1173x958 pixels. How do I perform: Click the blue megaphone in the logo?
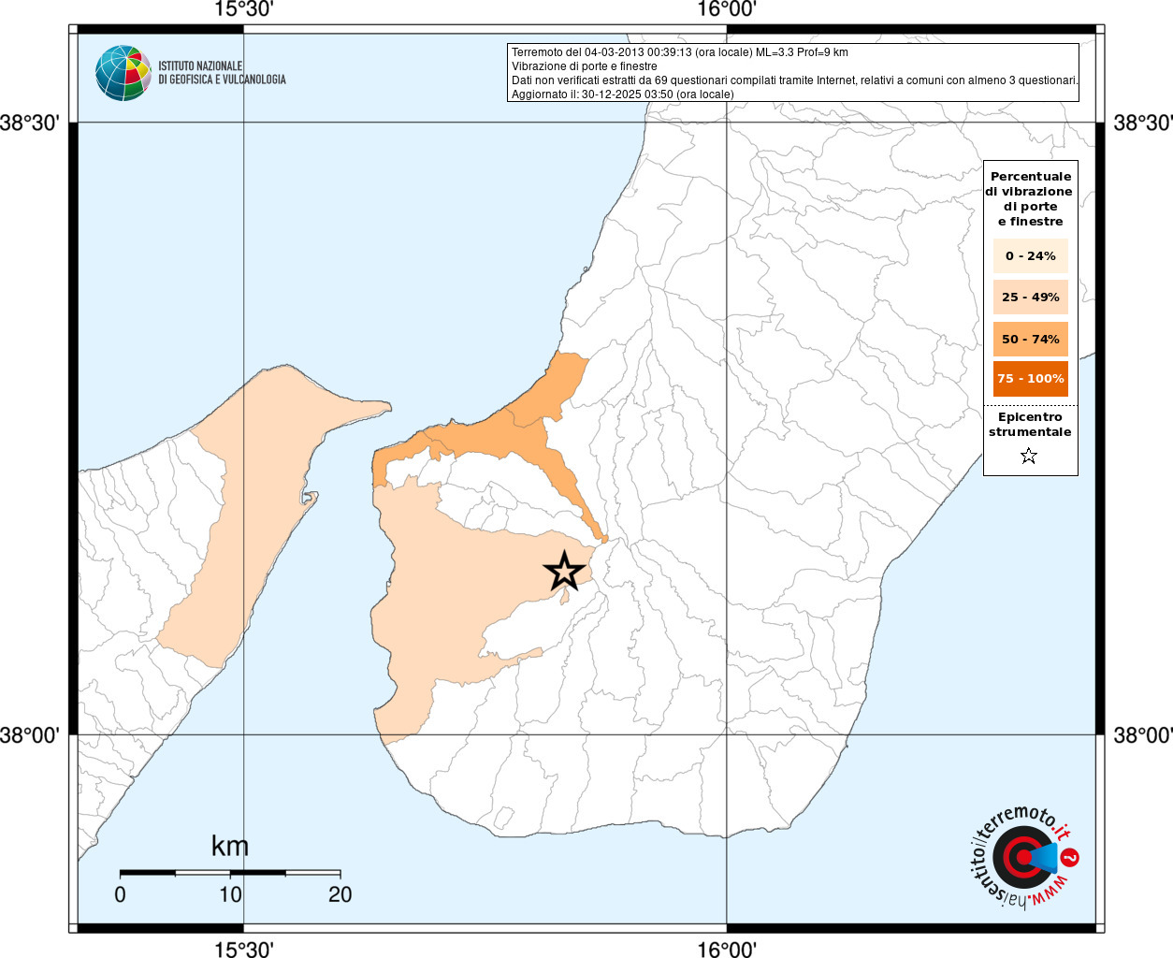tap(1042, 858)
